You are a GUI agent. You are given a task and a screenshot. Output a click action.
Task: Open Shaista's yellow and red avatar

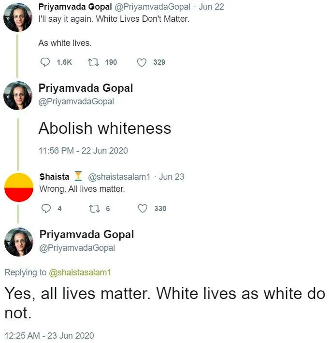(x=19, y=187)
